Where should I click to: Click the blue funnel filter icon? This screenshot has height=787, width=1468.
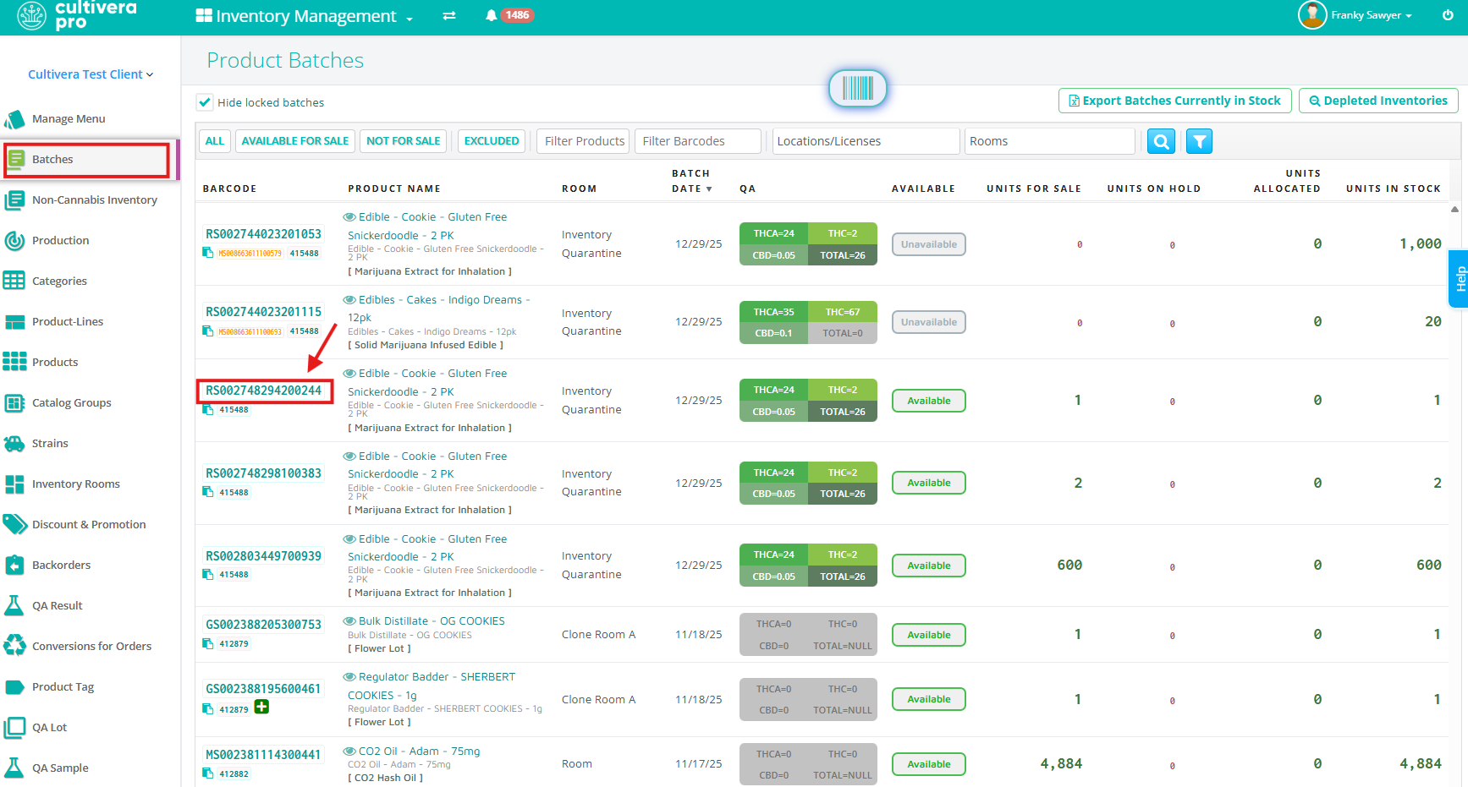(1198, 141)
